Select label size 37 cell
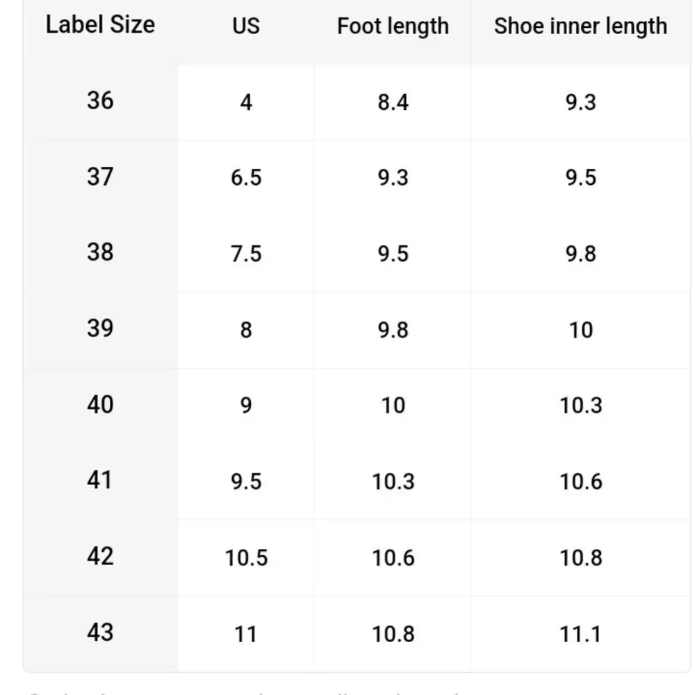This screenshot has height=695, width=695. coord(100,177)
